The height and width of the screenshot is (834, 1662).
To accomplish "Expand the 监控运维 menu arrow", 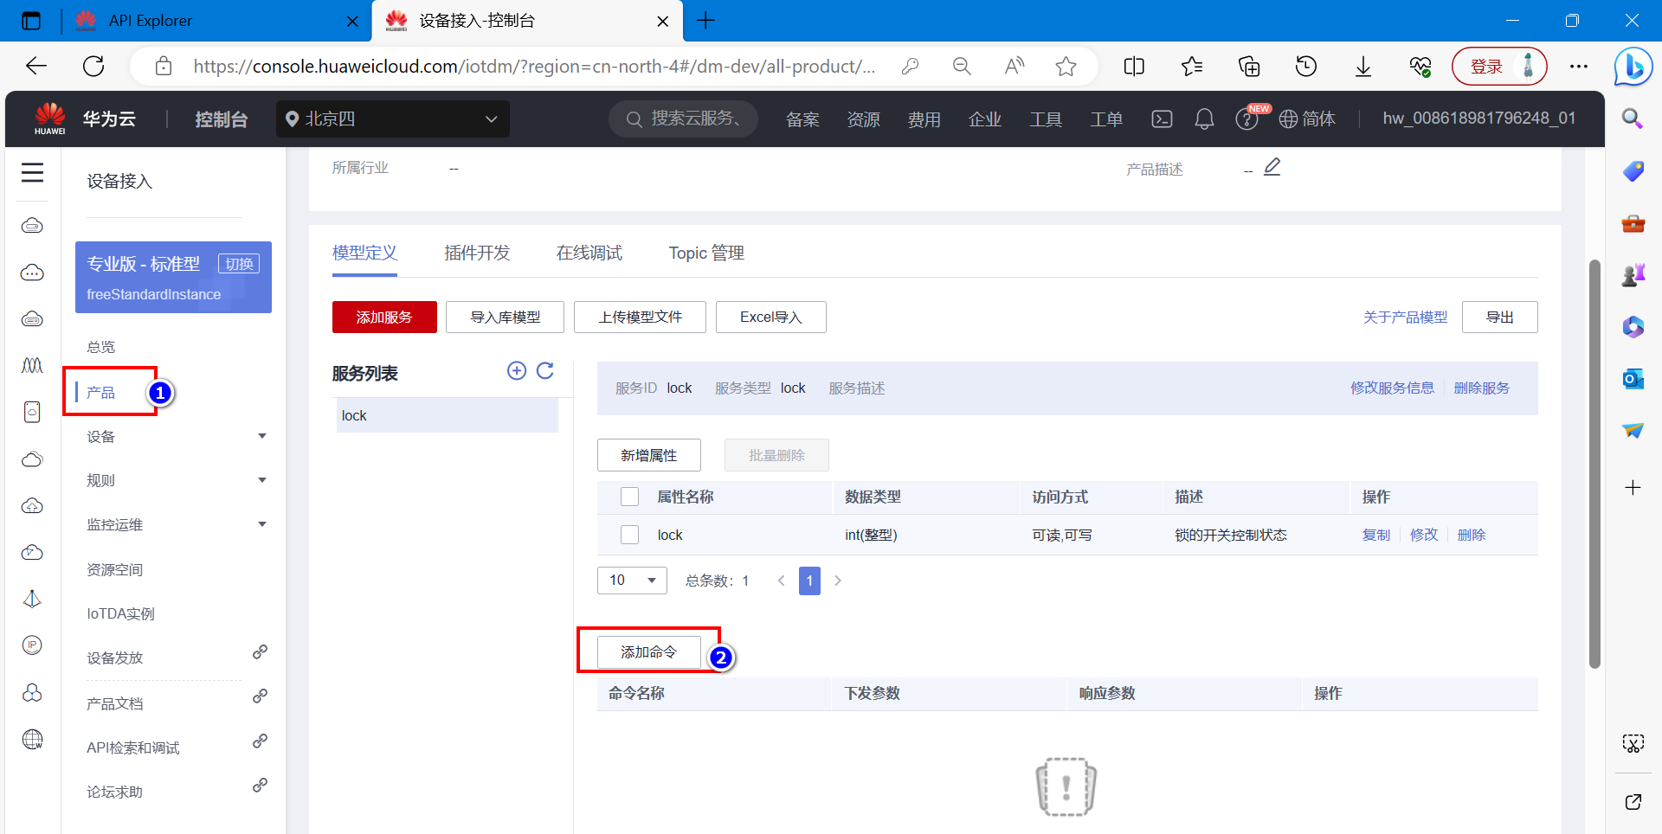I will click(x=262, y=524).
